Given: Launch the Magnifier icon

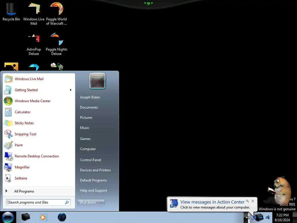Looking at the screenshot, I should tap(8, 167).
